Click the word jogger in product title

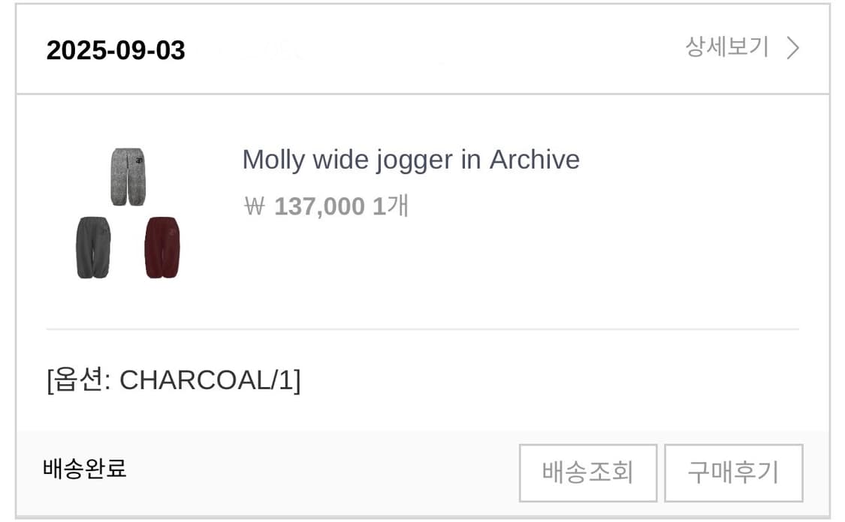[415, 161]
